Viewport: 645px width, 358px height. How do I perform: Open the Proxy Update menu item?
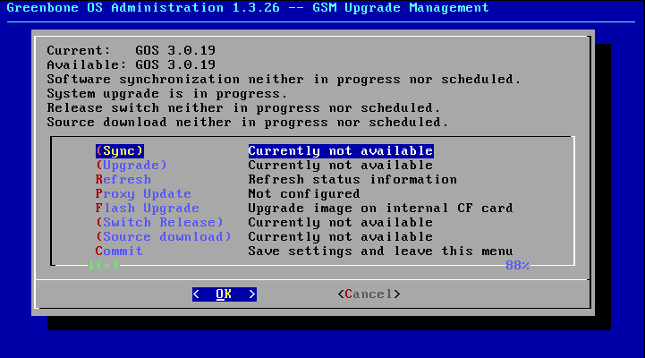143,194
